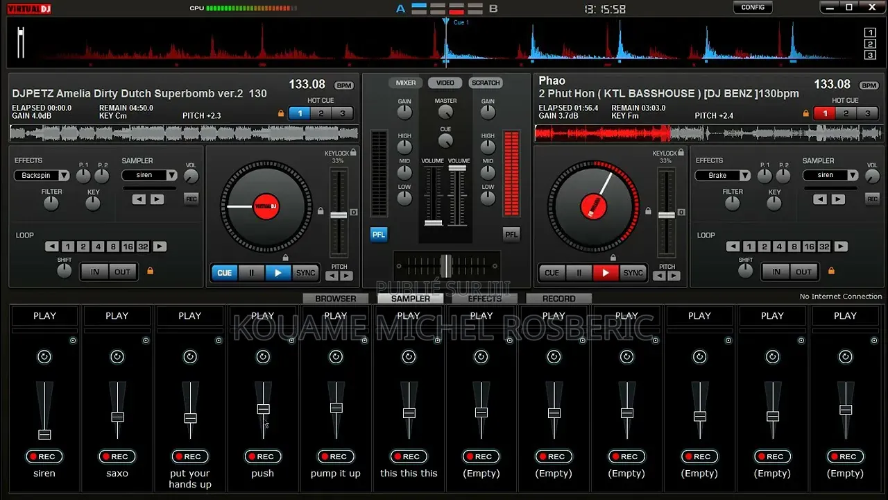Select the MIXER center panel tab
This screenshot has height=500, width=888.
[406, 83]
